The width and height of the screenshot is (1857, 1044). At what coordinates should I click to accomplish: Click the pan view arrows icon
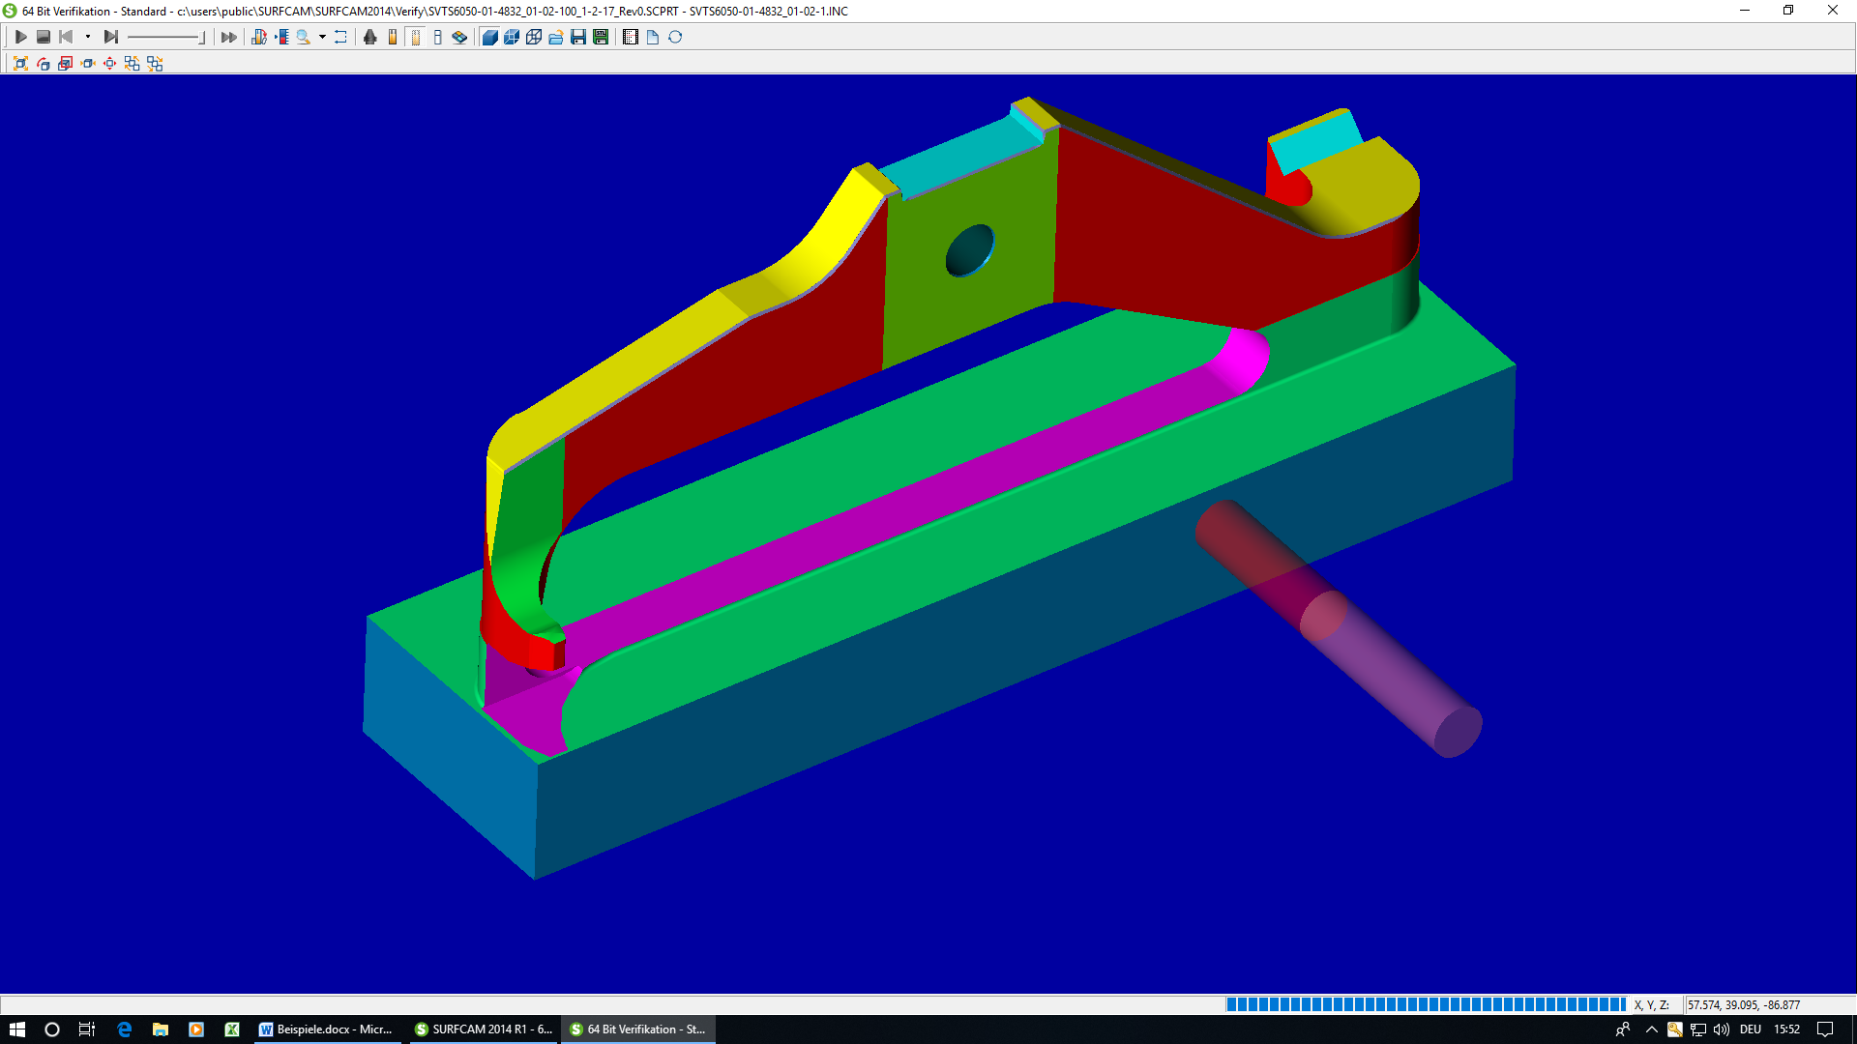pyautogui.click(x=109, y=63)
